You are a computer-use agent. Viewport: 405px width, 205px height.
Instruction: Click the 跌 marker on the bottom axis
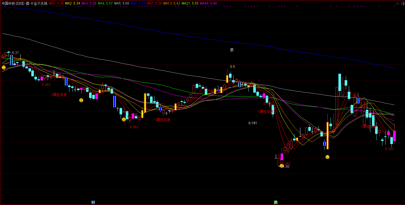click(276, 202)
